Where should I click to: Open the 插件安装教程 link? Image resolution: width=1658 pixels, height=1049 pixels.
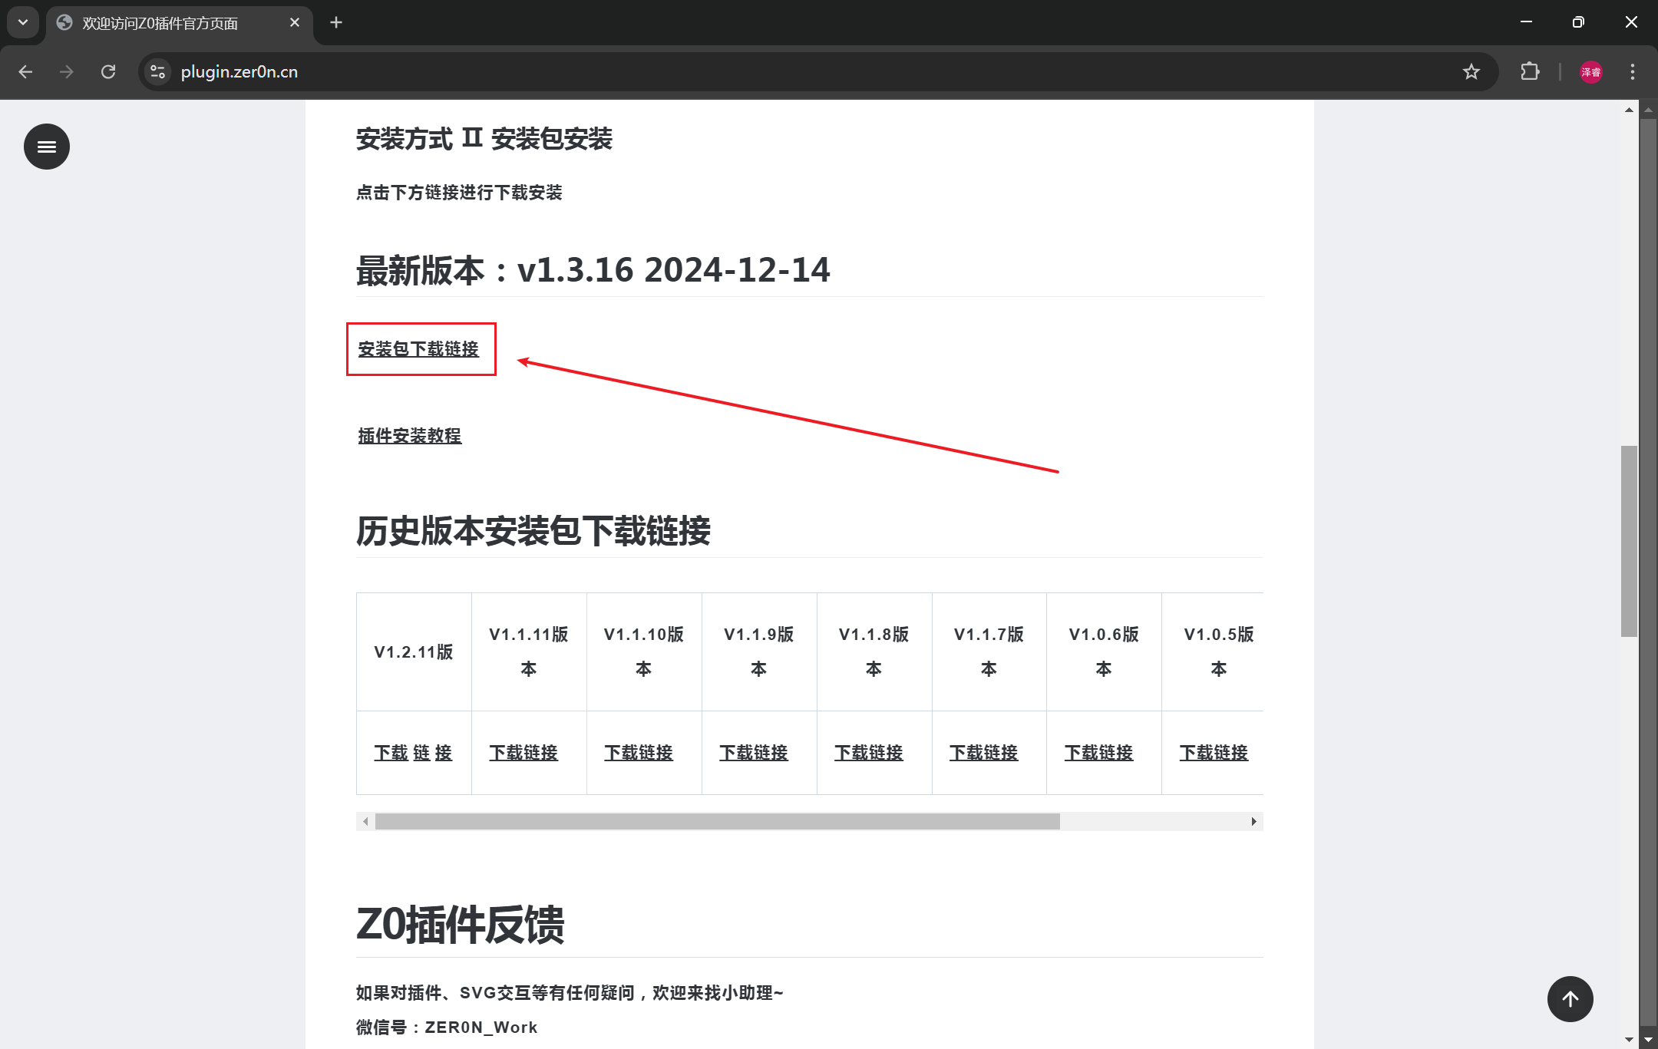click(x=410, y=436)
